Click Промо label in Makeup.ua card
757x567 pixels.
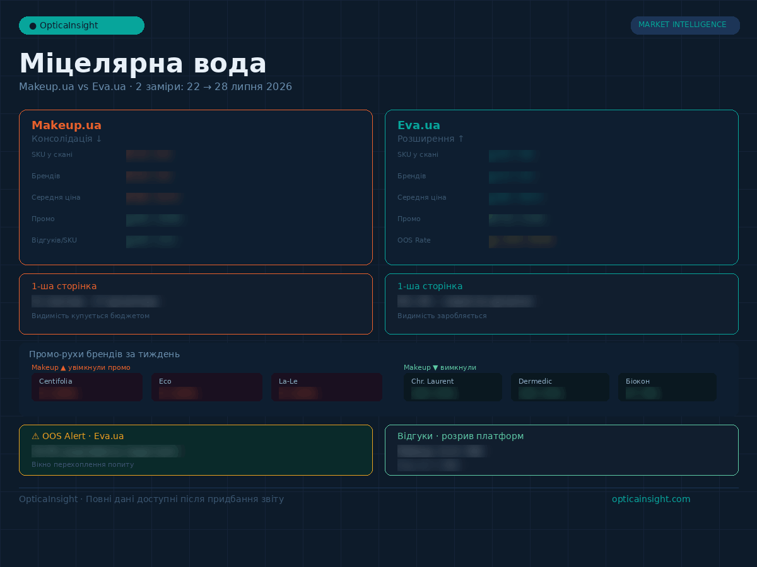click(x=43, y=219)
